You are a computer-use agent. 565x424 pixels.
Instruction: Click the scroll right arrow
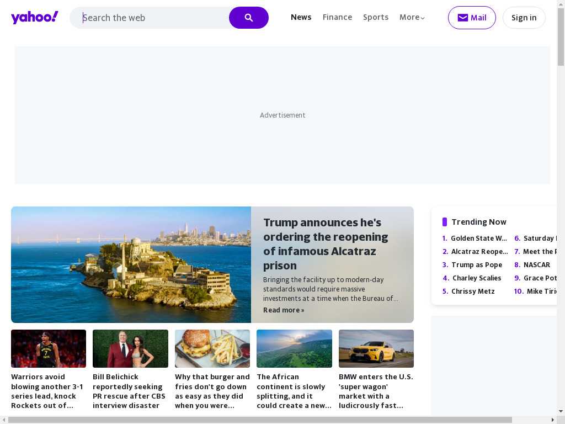point(553,420)
